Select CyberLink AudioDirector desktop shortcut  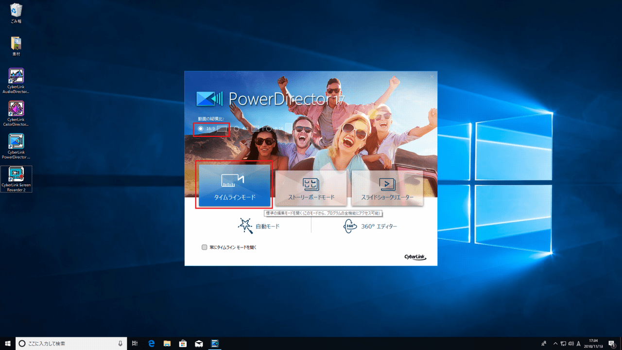point(16,81)
